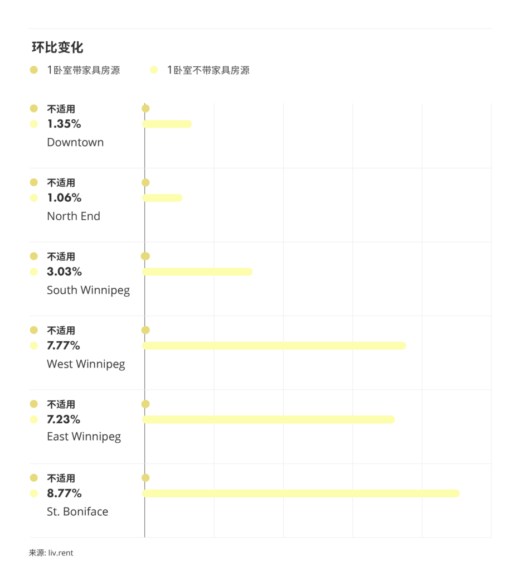The height and width of the screenshot is (571, 520).
Task: Click the South Winnipeg 3.03% bar
Action: pos(197,272)
